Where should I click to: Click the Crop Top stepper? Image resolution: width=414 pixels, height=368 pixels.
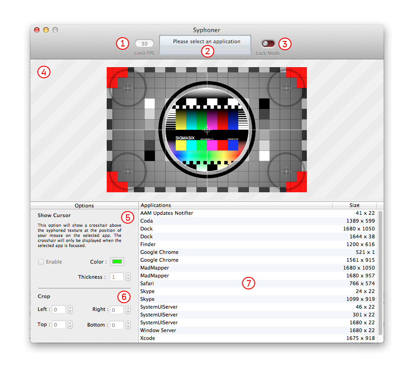click(x=70, y=325)
